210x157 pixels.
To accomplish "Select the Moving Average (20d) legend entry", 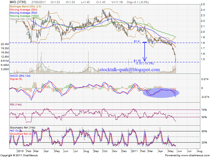I will point(24,10).
